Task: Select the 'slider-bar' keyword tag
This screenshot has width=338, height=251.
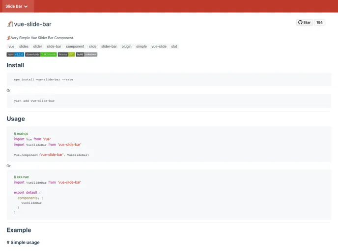Action: (109, 47)
